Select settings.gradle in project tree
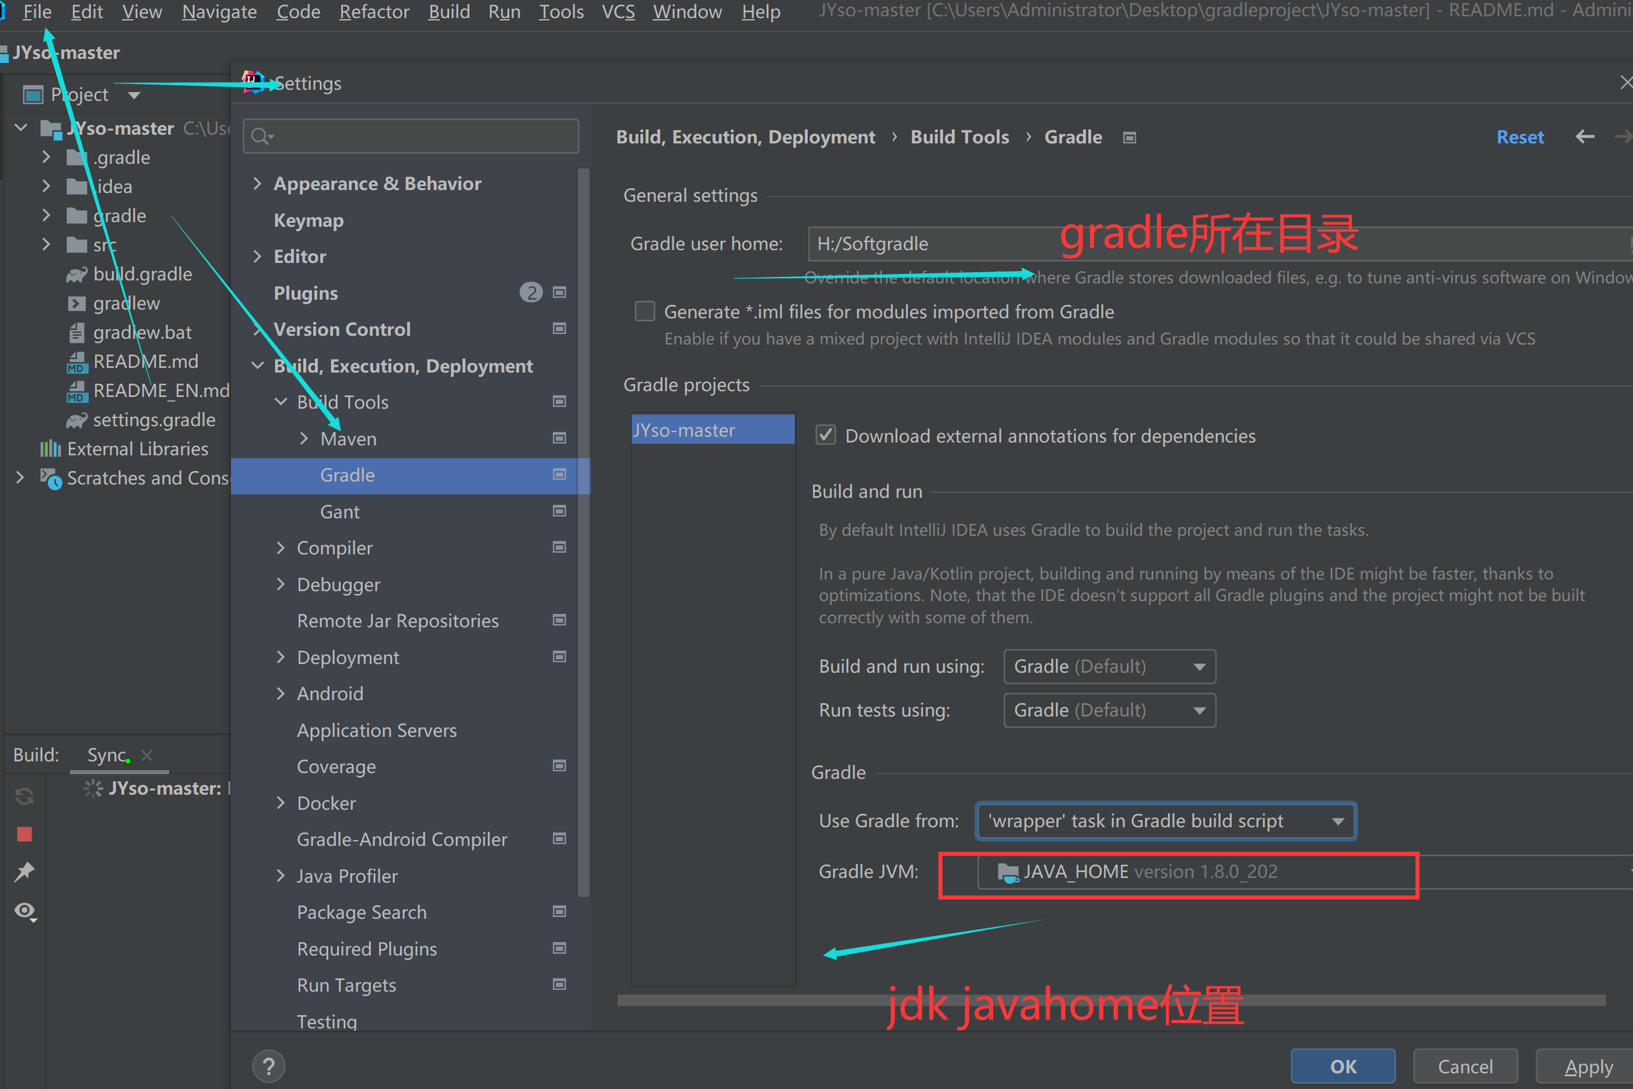This screenshot has width=1633, height=1089. [x=153, y=420]
